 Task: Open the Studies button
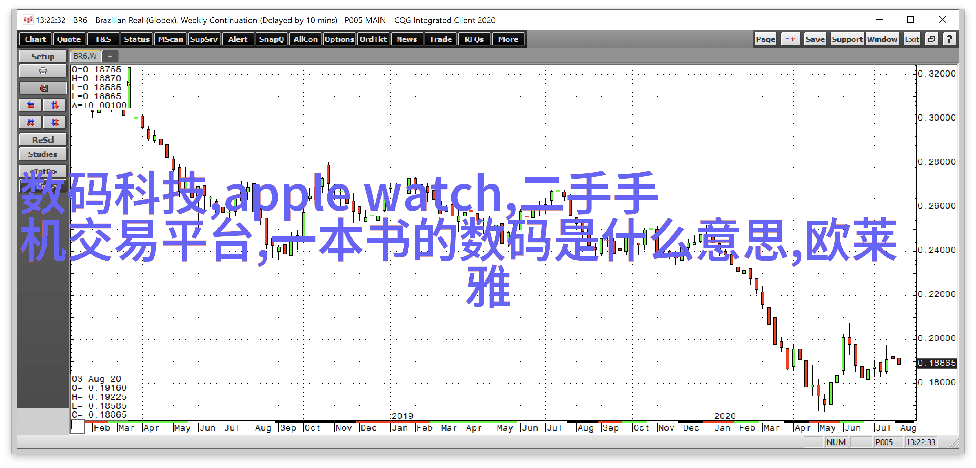43,154
